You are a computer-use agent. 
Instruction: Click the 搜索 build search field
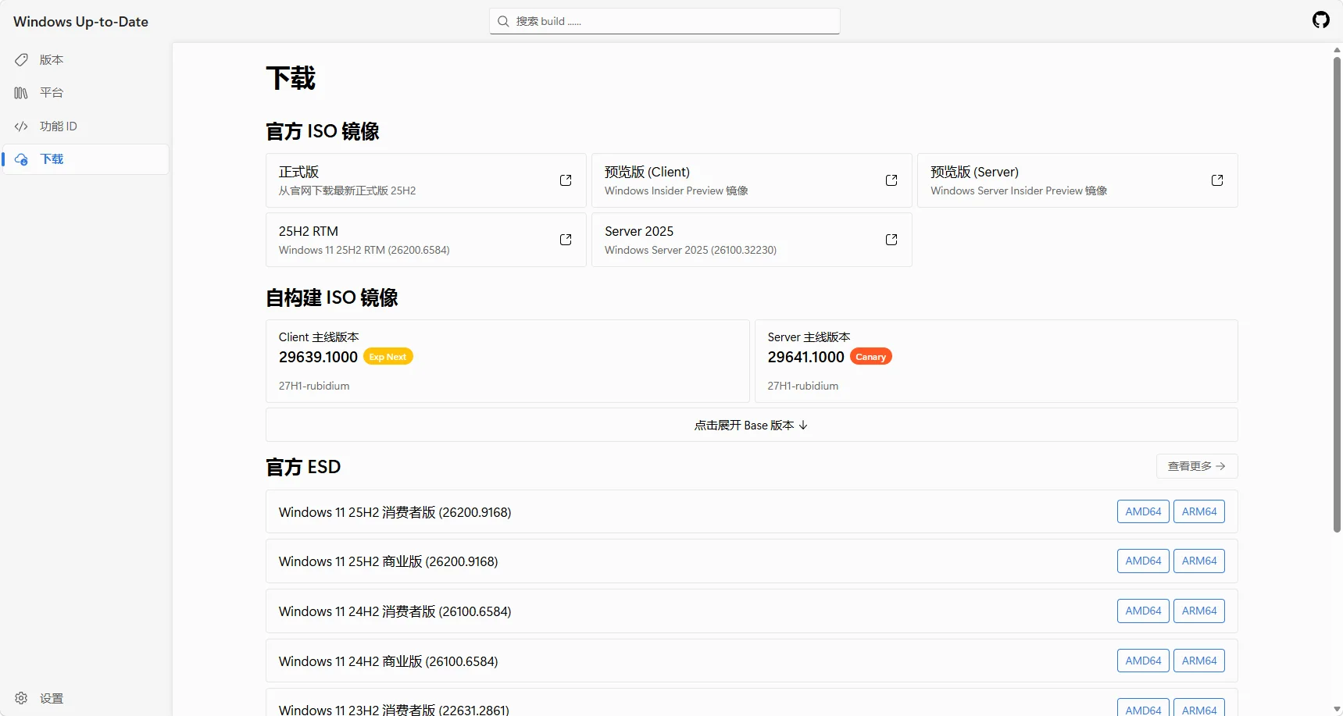665,21
